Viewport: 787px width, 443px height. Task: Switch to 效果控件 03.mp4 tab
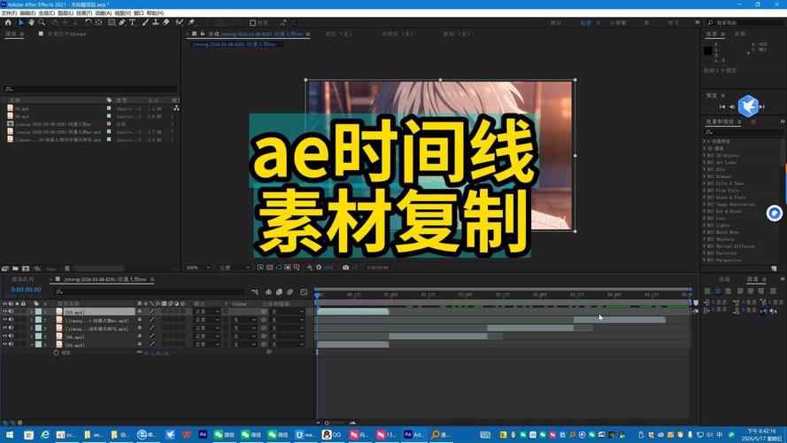(x=66, y=34)
